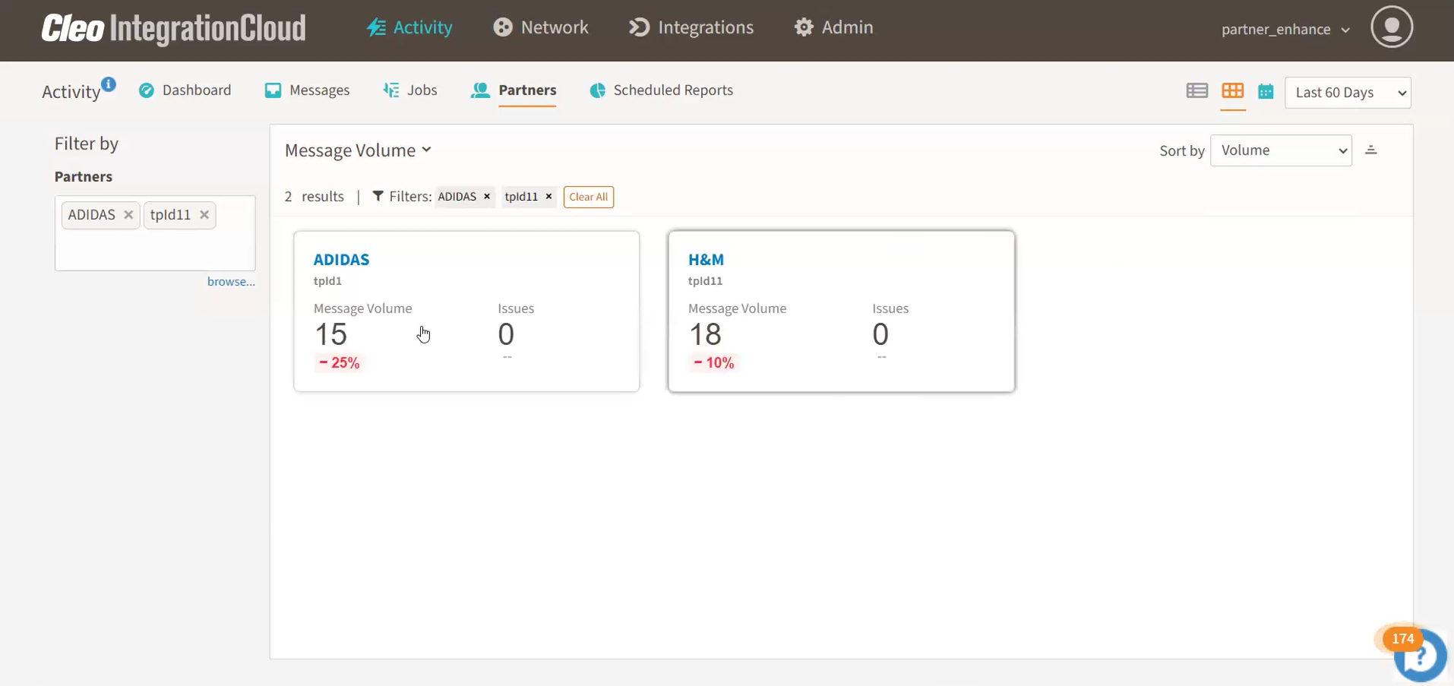Click the browse... partners link
Viewport: 1454px width, 686px height.
[231, 282]
